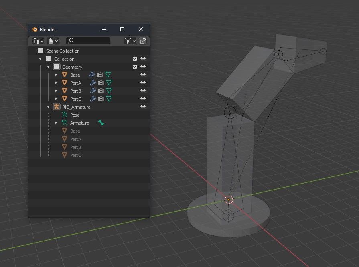Click the Base modifier wrench icon

[x=92, y=75]
